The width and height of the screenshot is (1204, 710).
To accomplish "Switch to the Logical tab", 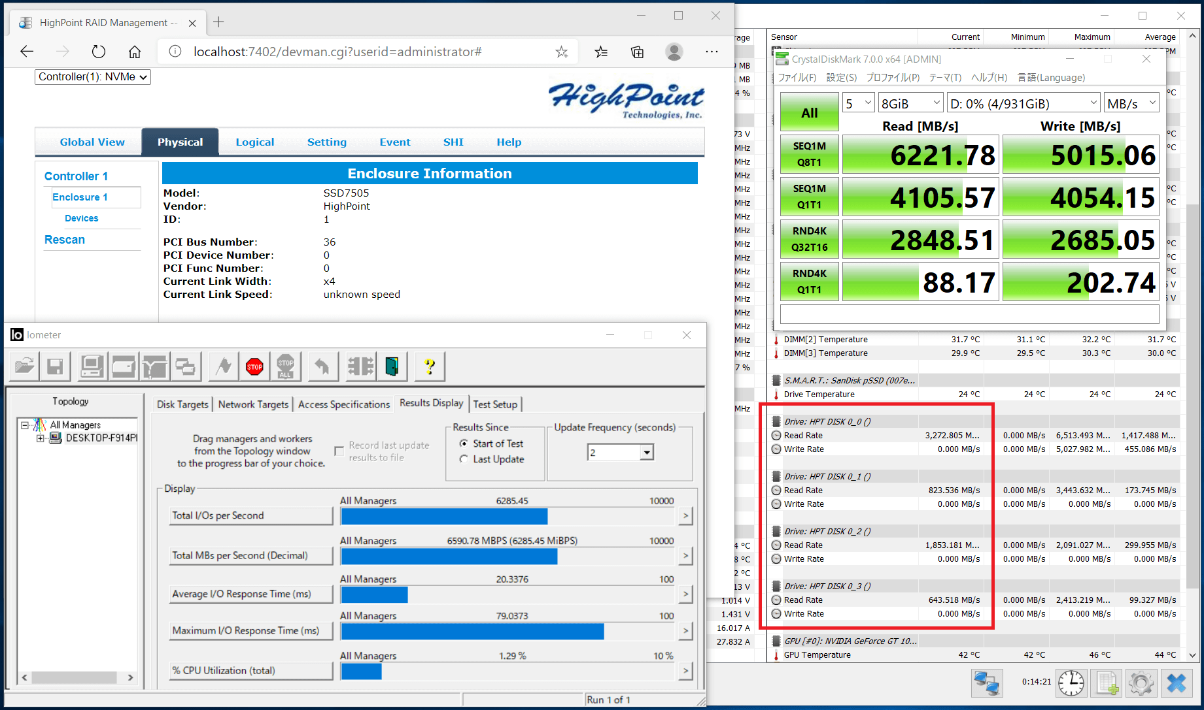I will (x=255, y=142).
